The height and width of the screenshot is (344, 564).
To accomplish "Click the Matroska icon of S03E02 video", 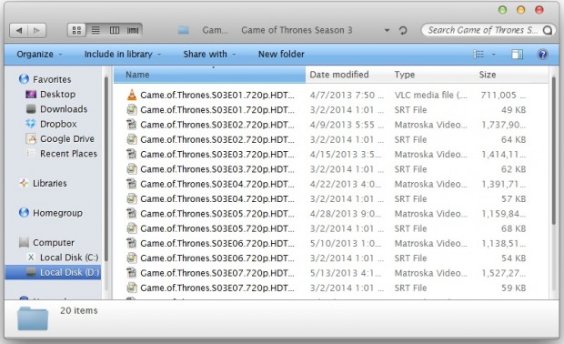I will click(x=132, y=125).
